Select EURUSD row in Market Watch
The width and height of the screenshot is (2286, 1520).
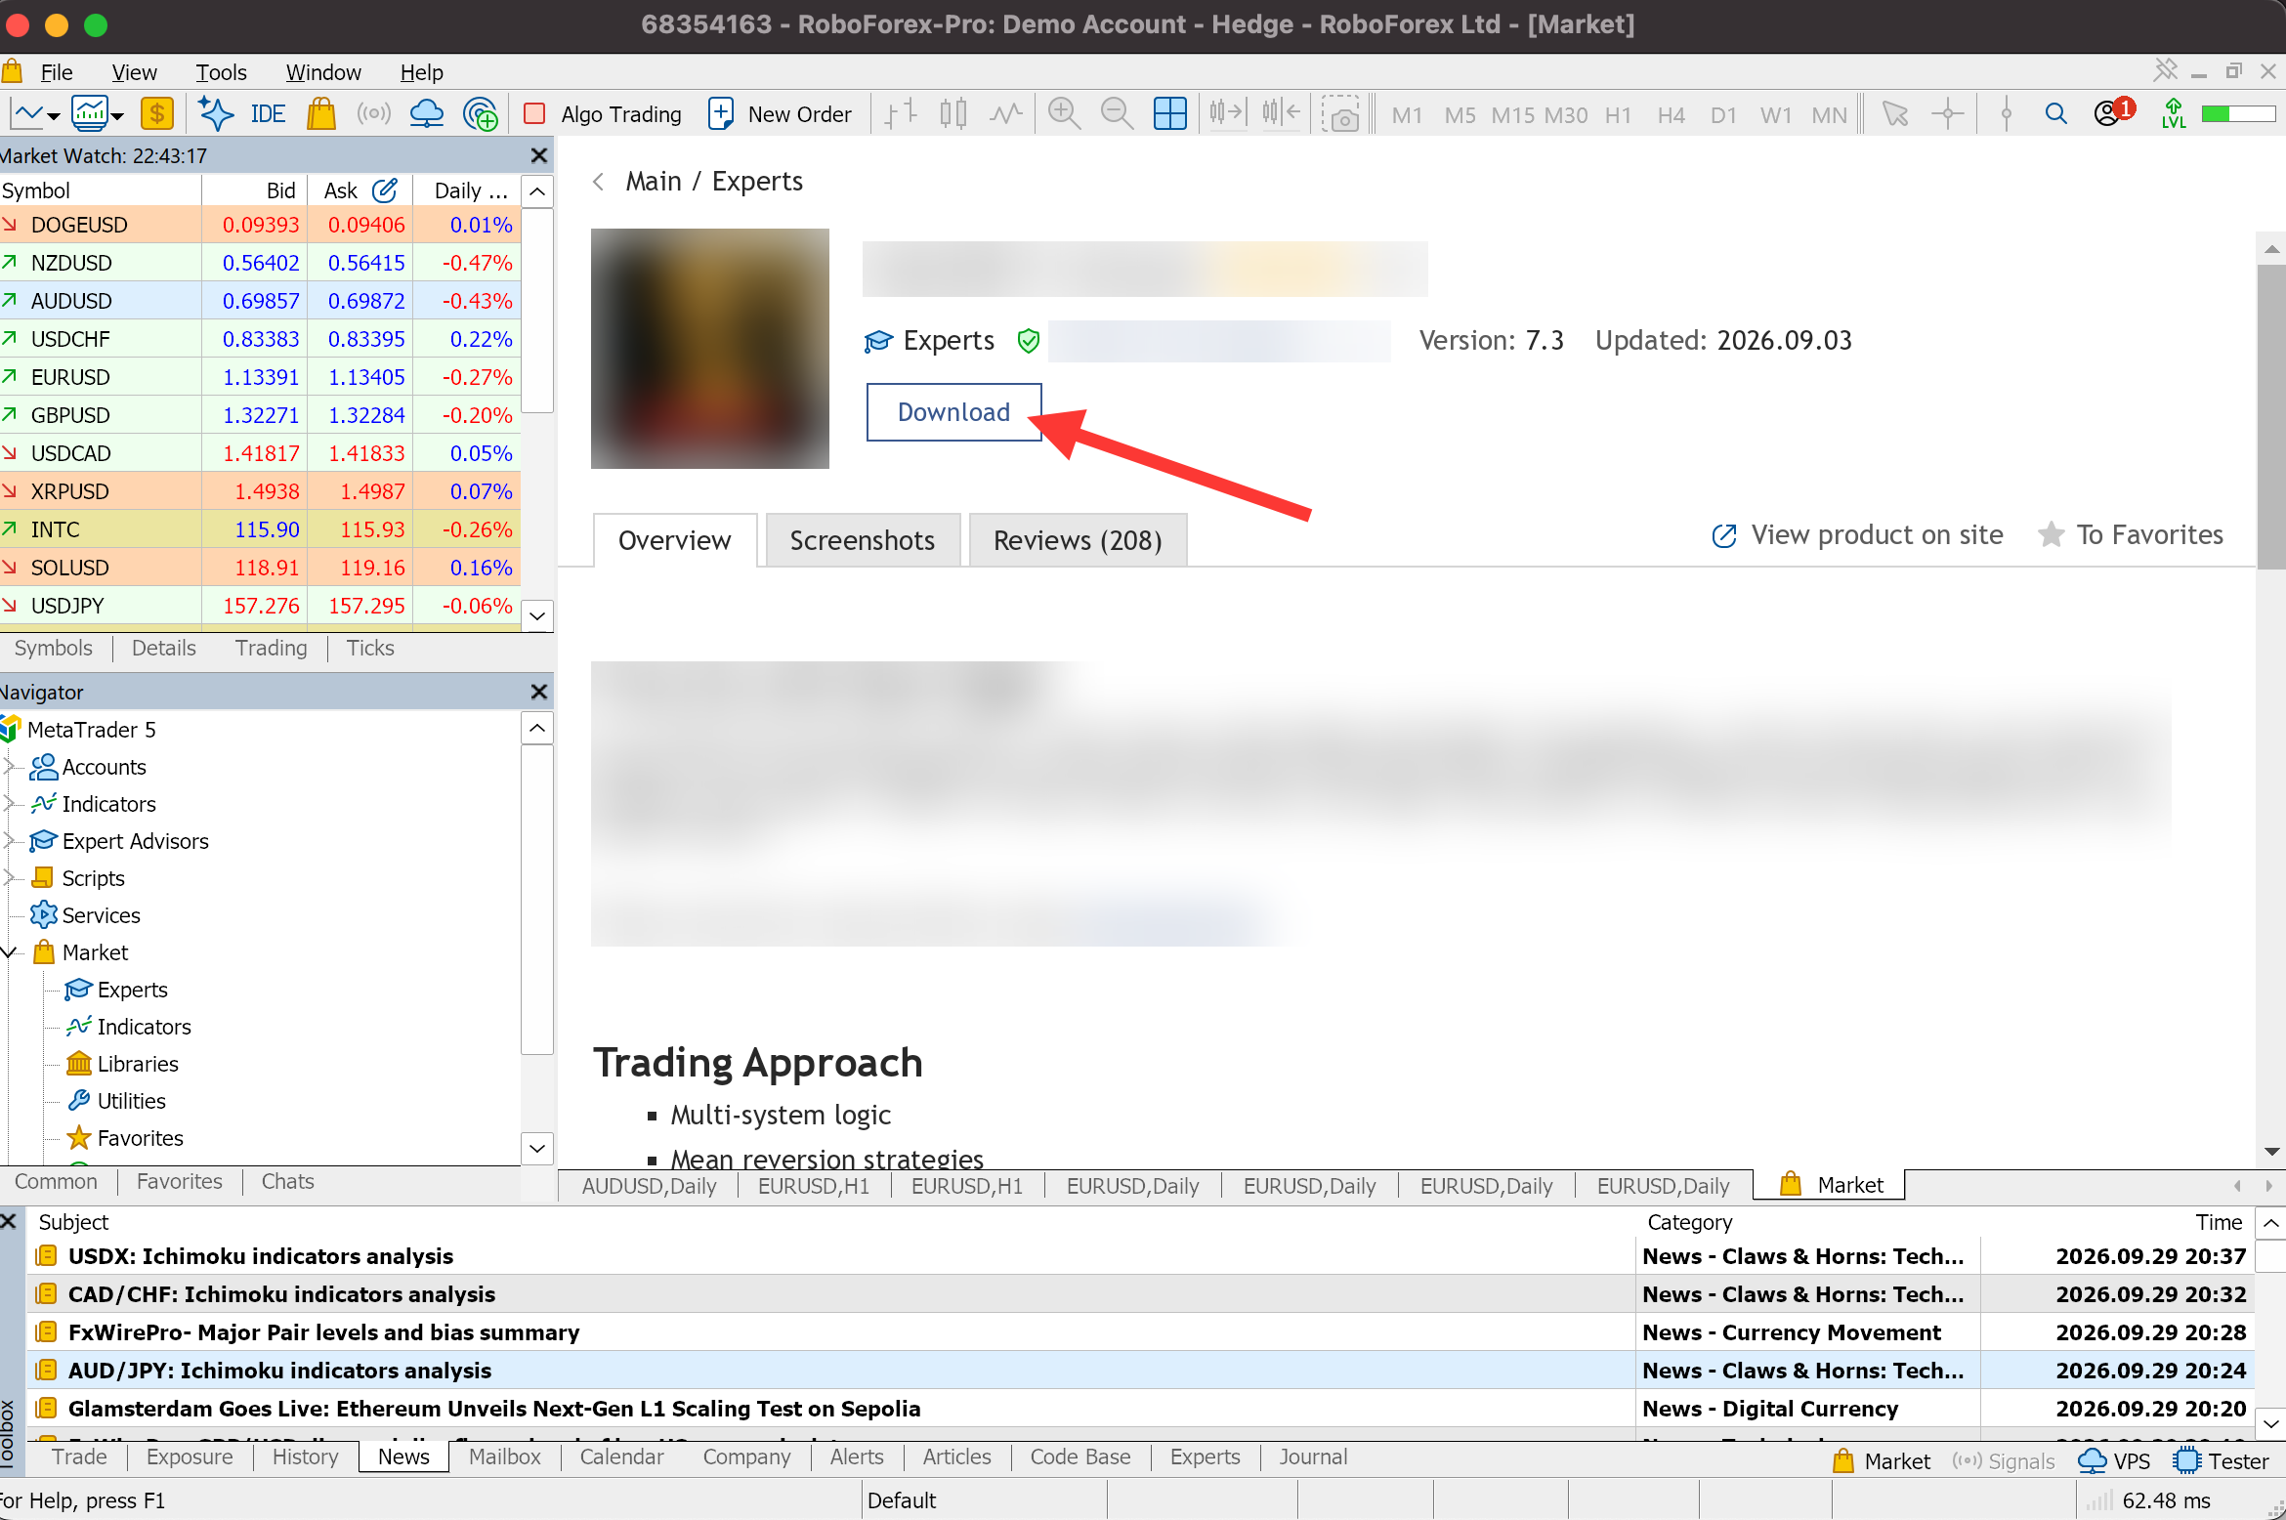[x=260, y=377]
